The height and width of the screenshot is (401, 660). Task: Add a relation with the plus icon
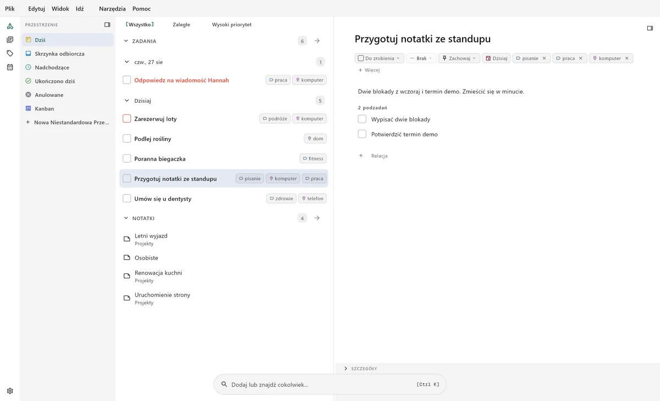(x=361, y=156)
